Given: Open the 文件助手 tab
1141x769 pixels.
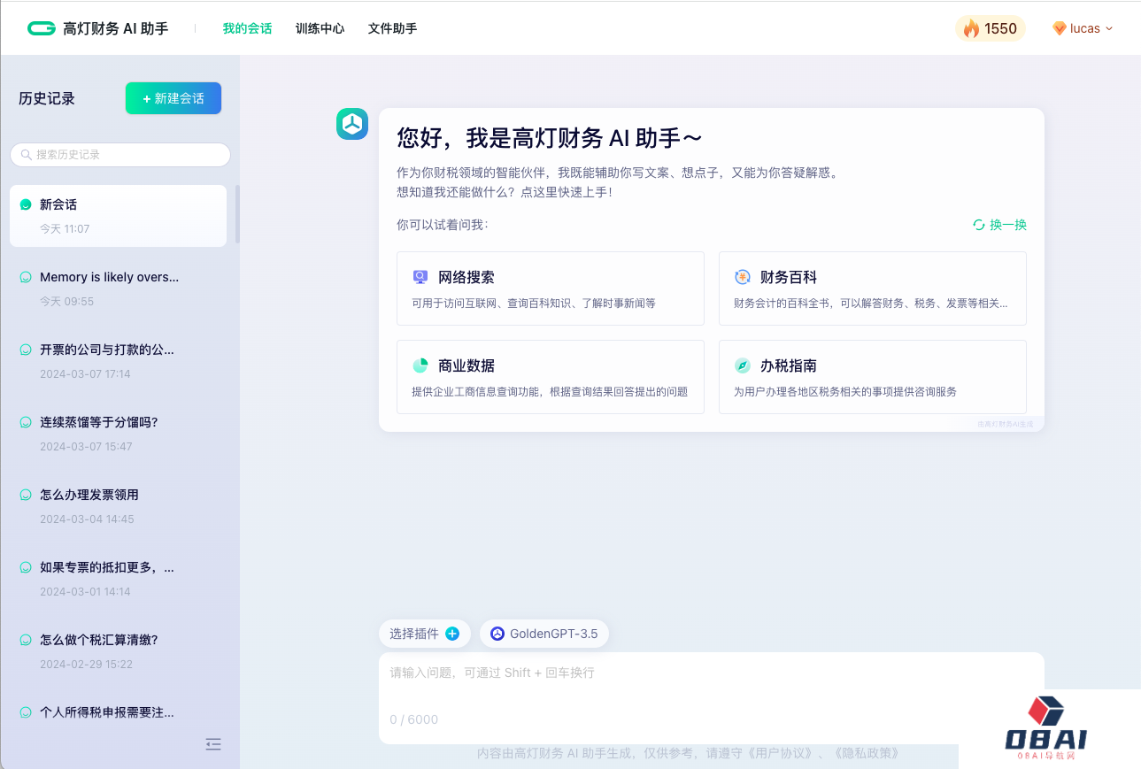Looking at the screenshot, I should click(x=392, y=28).
